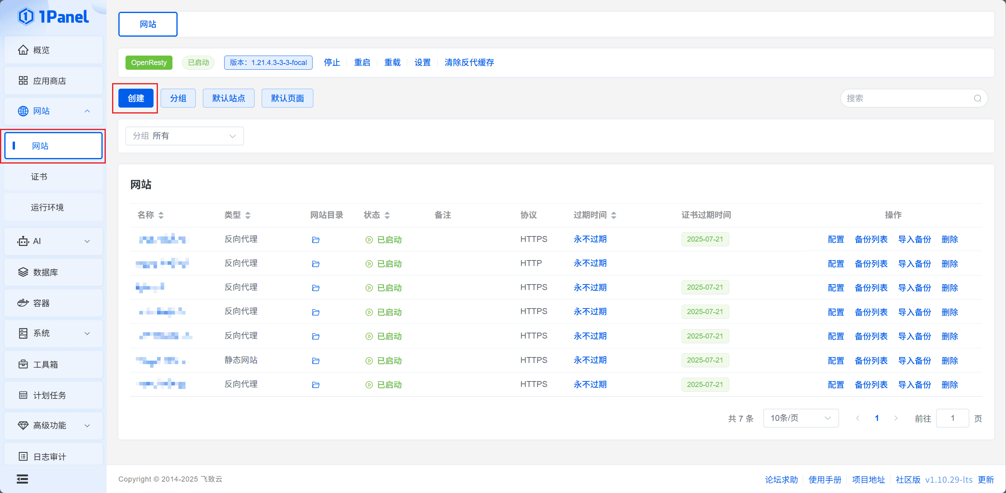Image resolution: width=1006 pixels, height=493 pixels.
Task: Open the 计划任务 calendar icon
Action: (23, 395)
